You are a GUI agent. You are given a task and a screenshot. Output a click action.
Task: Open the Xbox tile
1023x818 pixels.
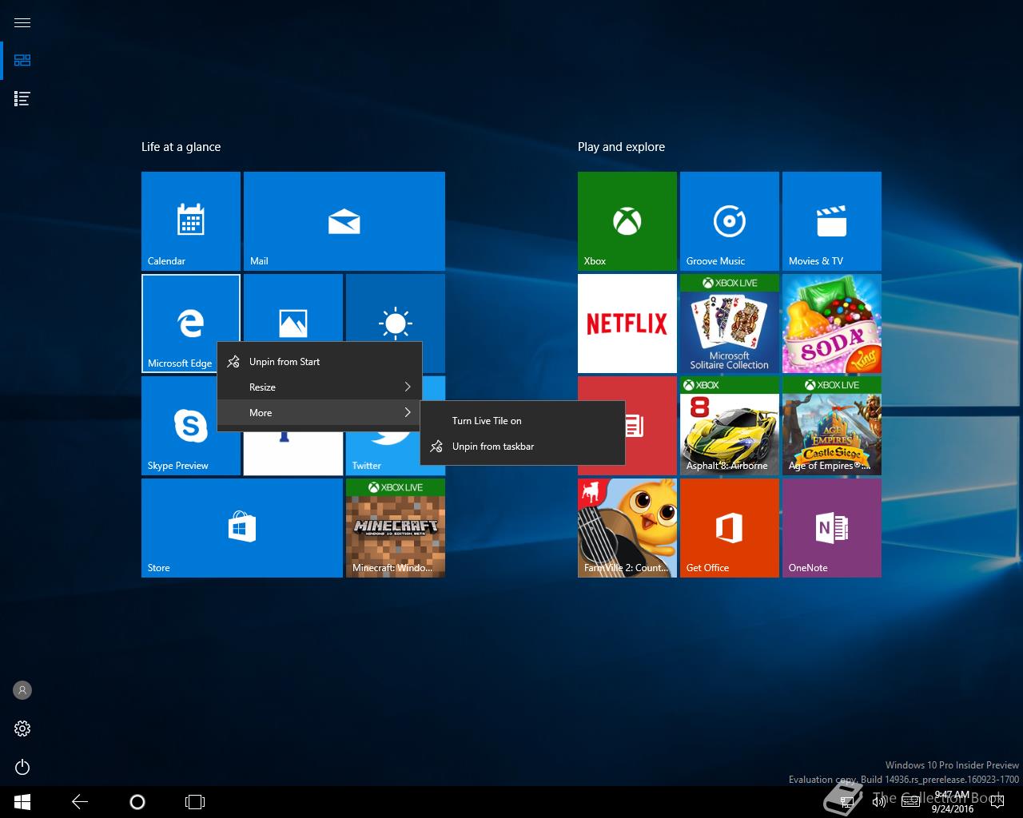(627, 221)
